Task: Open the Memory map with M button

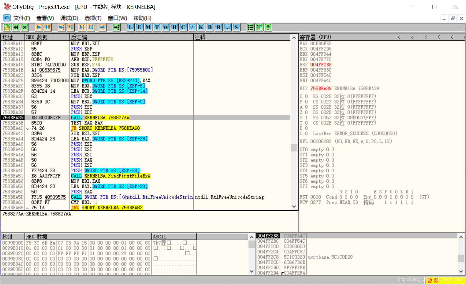Action: pos(148,27)
